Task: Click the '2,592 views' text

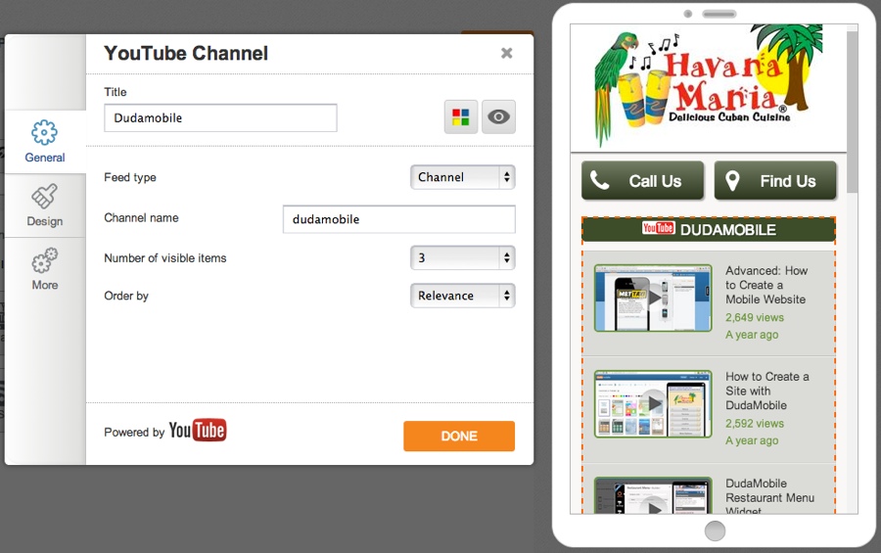Action: coord(754,424)
